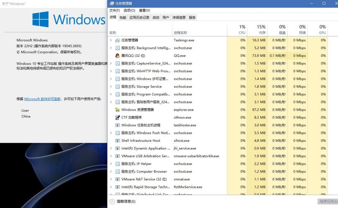Open the 选项(O) menu
338x208 pixels.
point(129,10)
